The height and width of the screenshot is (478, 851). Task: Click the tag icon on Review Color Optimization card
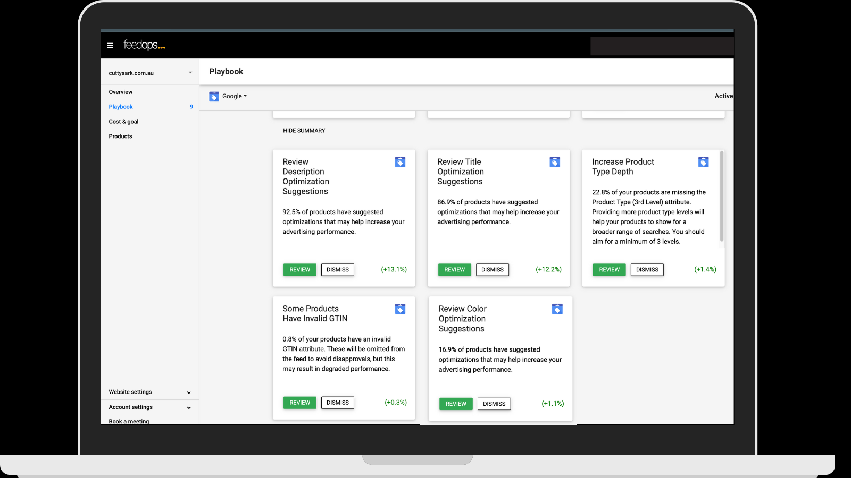[x=557, y=309]
